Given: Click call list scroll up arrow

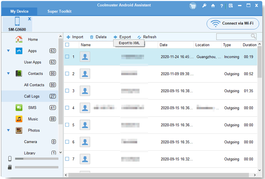Looking at the screenshot, I should click(x=260, y=44).
